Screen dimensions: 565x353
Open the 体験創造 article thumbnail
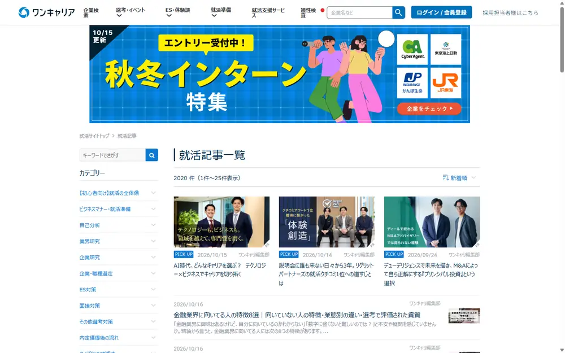coord(327,222)
